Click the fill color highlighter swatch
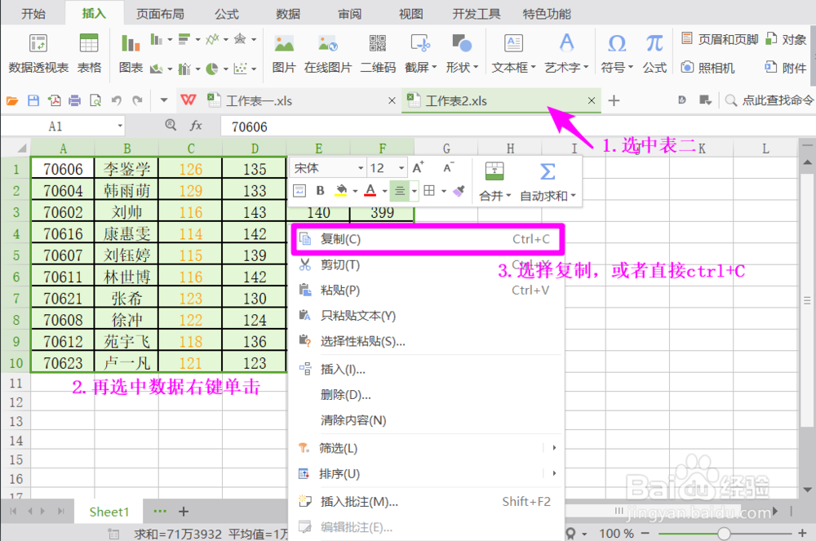The height and width of the screenshot is (541, 816). click(x=341, y=191)
